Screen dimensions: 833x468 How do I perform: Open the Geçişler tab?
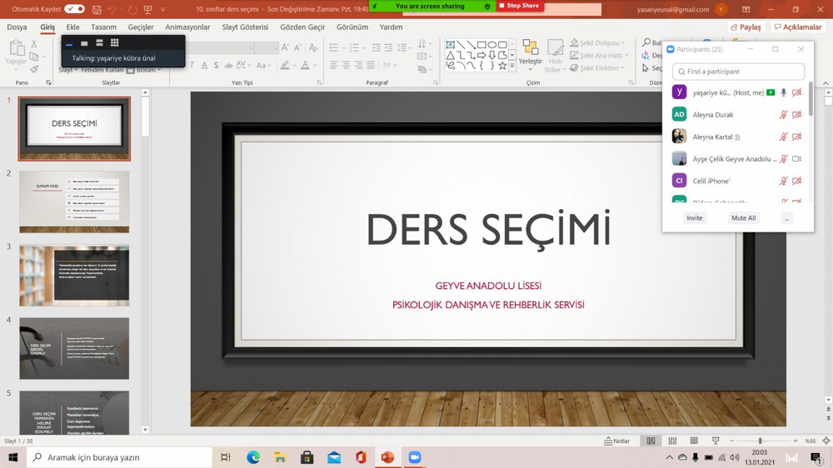pyautogui.click(x=141, y=27)
